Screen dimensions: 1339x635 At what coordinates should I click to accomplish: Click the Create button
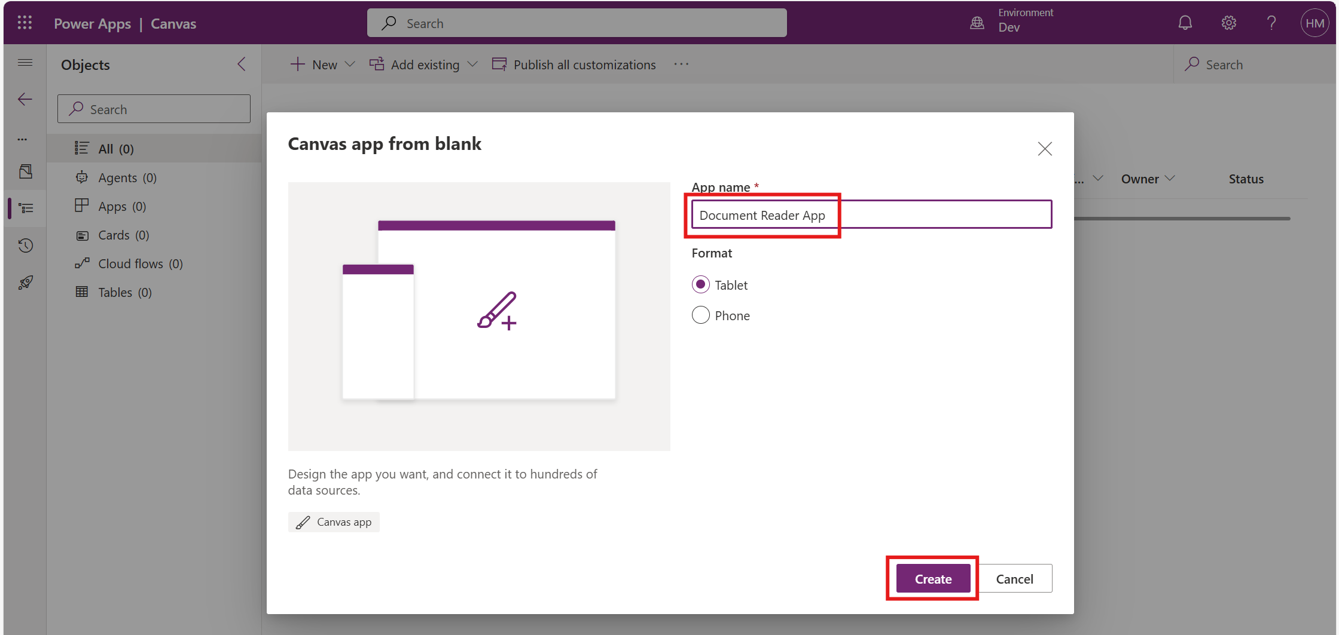932,579
